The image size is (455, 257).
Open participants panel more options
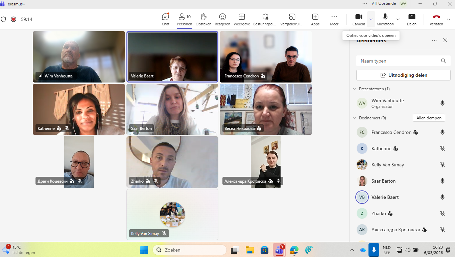(434, 40)
